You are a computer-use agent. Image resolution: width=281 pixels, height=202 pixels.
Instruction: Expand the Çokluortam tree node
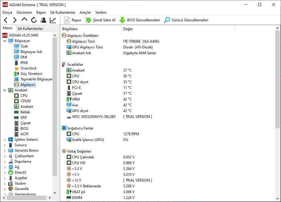(5, 156)
